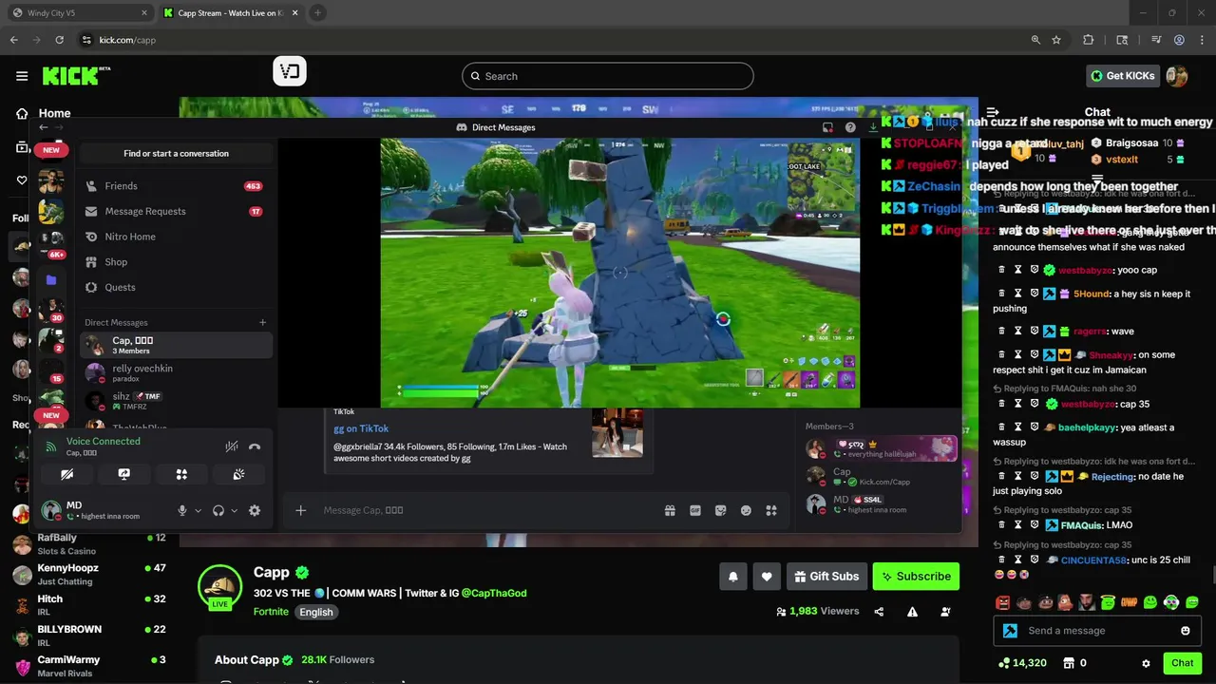
Task: Expand headphone output options chevron
Action: pos(234,511)
